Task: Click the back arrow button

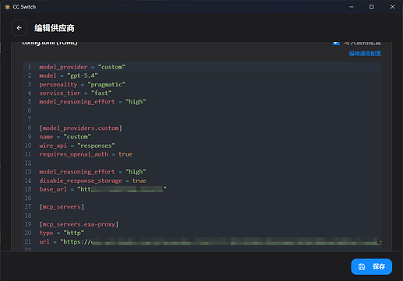Action: click(19, 28)
